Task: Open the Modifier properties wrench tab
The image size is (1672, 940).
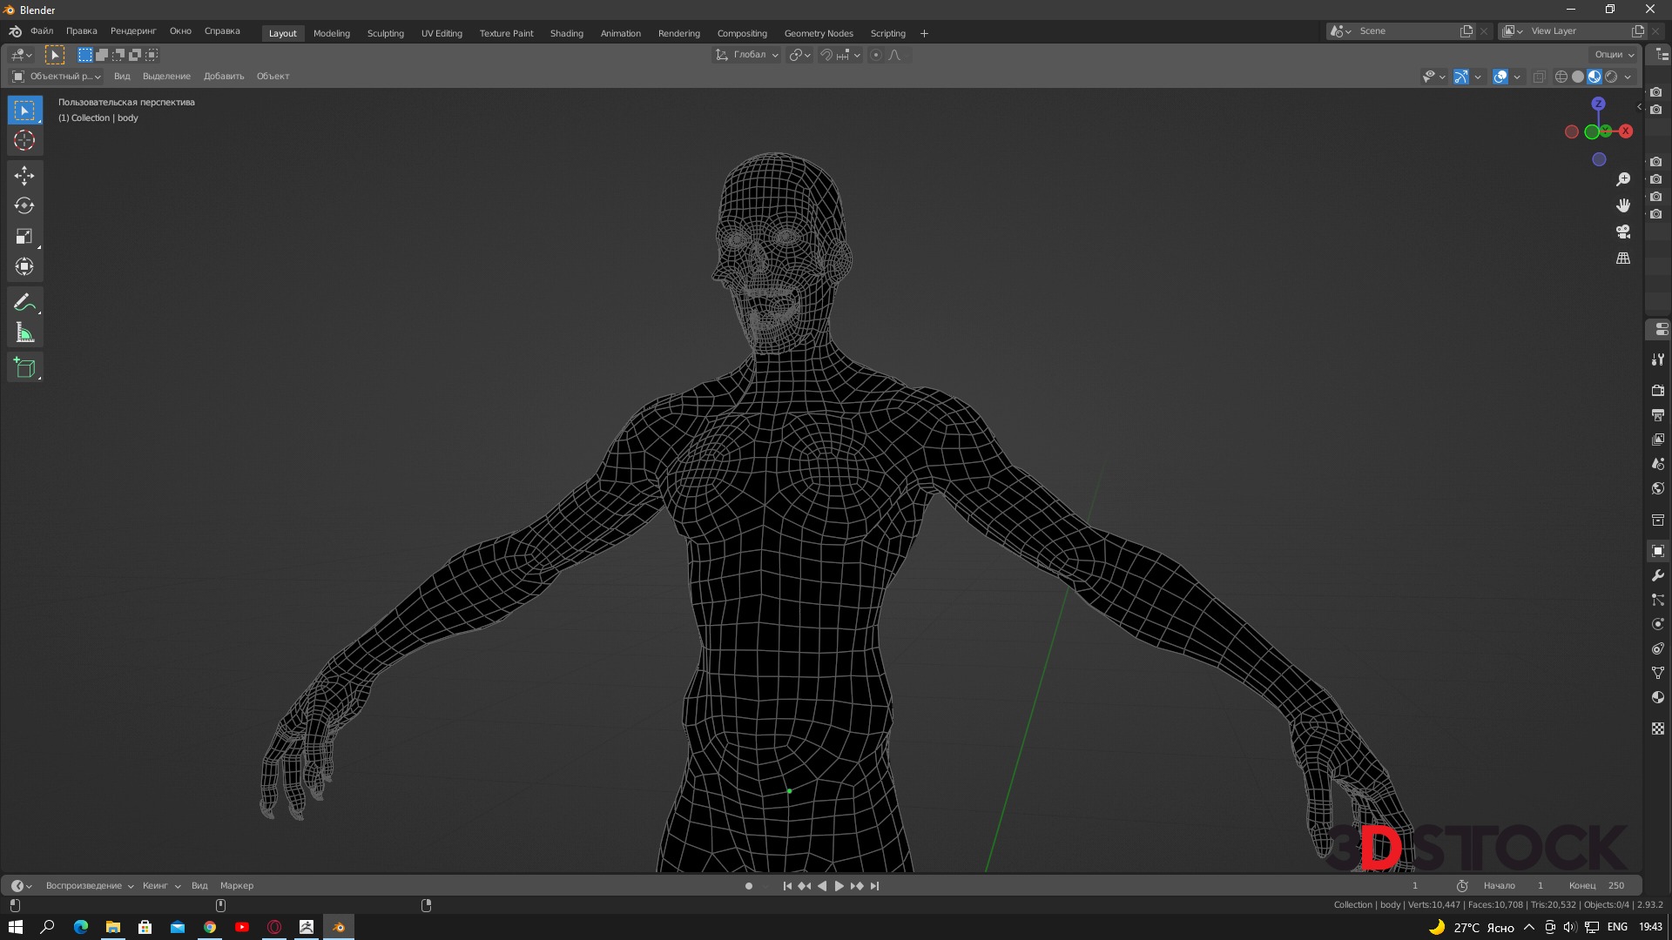Action: click(1658, 575)
